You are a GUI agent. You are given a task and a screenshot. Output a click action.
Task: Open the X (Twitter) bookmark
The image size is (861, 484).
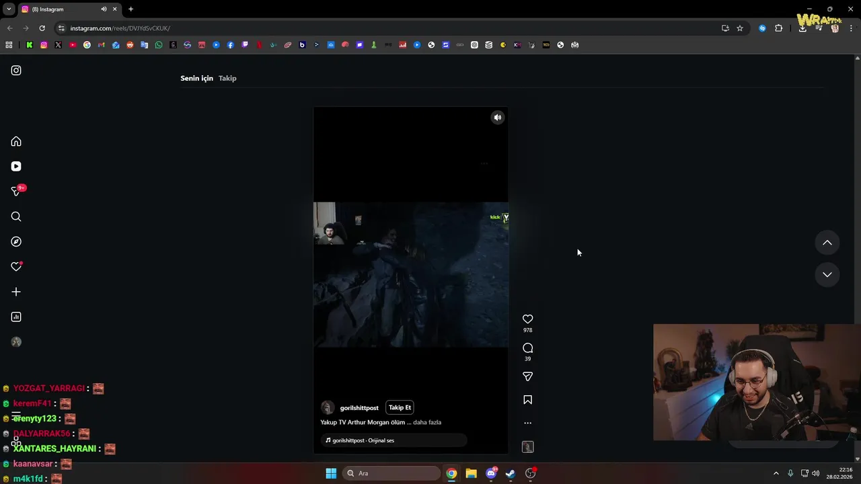(x=59, y=45)
